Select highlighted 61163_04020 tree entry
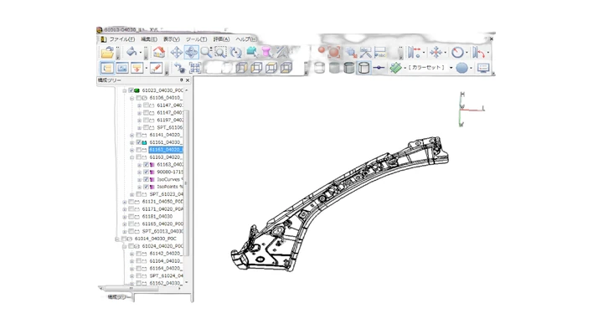 click(166, 150)
